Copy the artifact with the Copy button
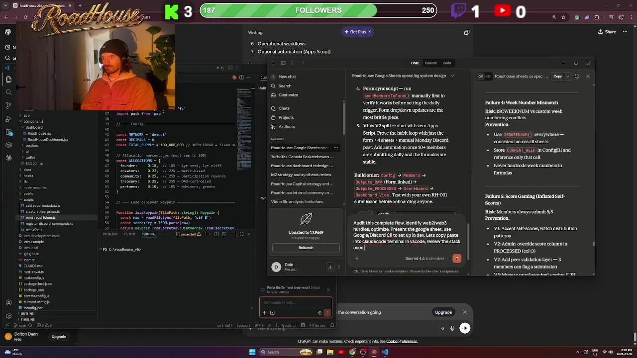This screenshot has width=637, height=358. [x=557, y=77]
